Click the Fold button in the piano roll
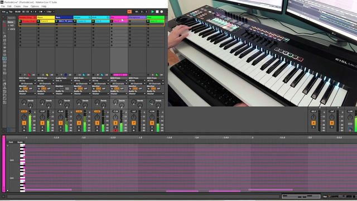The width and height of the screenshot is (357, 201). [11, 142]
